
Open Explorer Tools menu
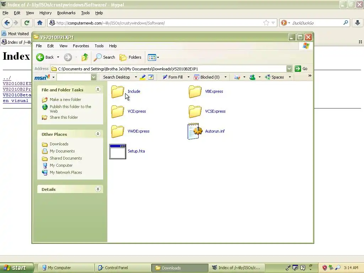click(99, 46)
